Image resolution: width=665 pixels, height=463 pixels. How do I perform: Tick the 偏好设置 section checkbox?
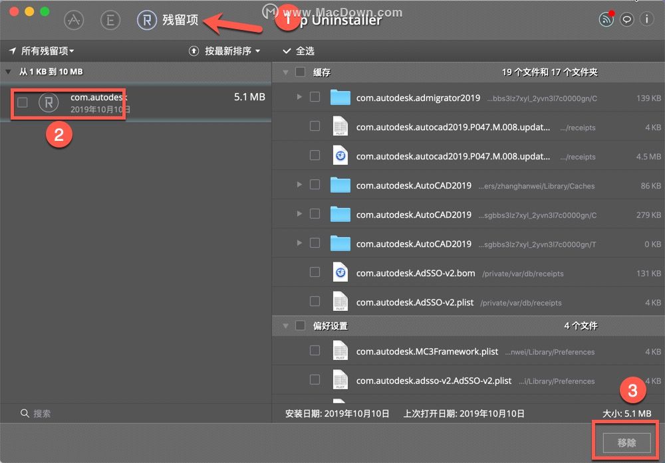(301, 325)
